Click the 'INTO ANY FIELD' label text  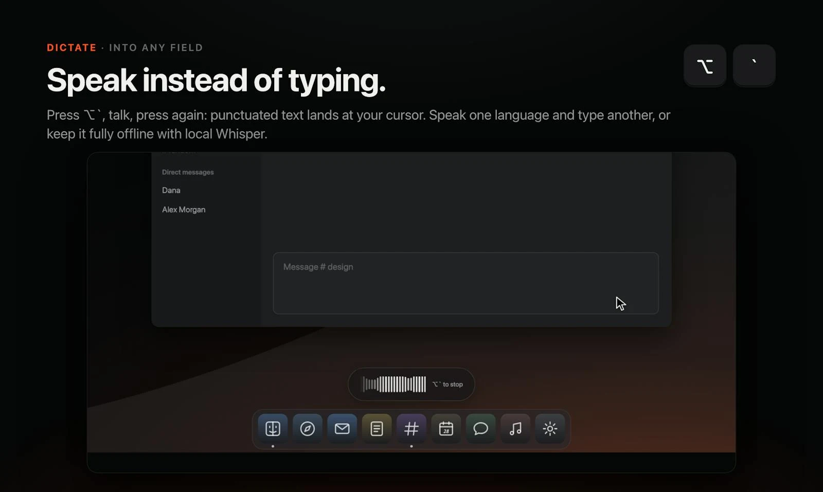click(x=156, y=48)
